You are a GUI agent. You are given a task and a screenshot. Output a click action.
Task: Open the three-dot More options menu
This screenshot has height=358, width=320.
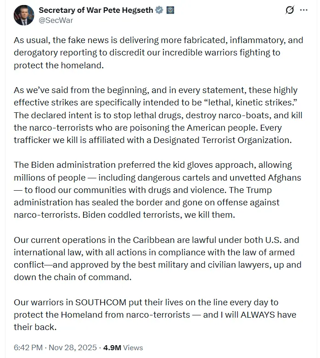pos(303,10)
